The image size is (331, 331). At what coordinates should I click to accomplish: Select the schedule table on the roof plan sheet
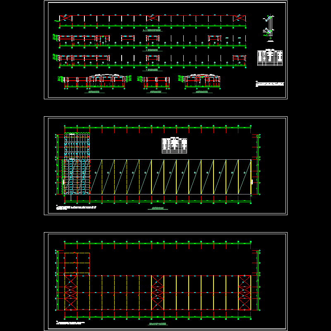(174, 146)
